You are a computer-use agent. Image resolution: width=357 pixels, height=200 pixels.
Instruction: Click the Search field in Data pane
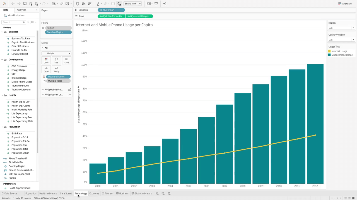13,22
